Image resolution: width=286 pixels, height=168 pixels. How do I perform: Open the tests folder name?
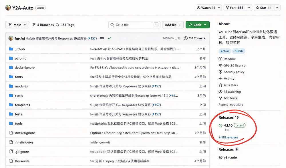click(x=18, y=114)
